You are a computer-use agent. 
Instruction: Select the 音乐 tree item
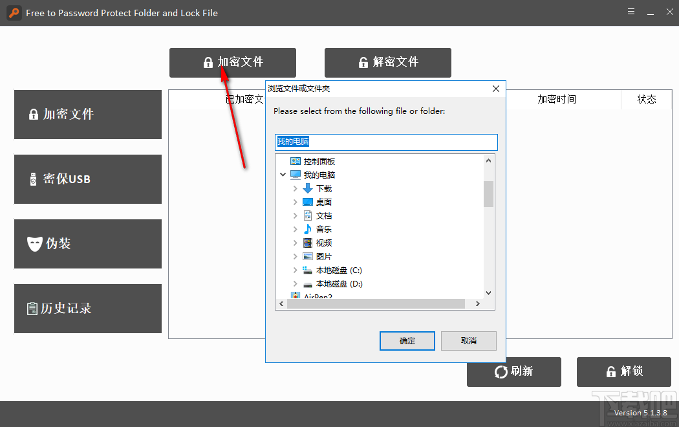click(324, 229)
